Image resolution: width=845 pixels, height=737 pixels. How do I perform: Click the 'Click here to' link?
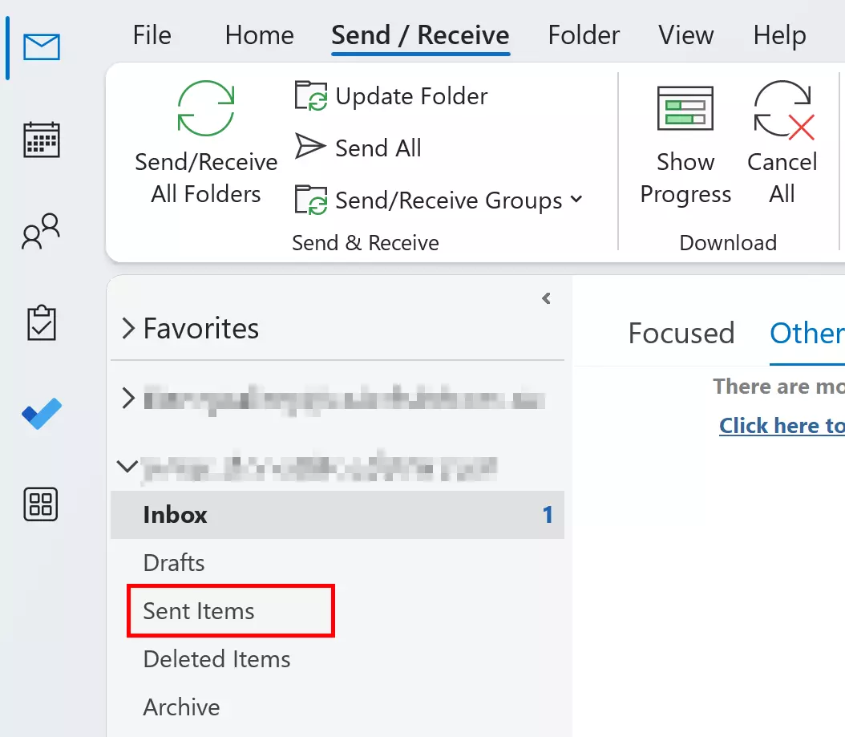781,426
